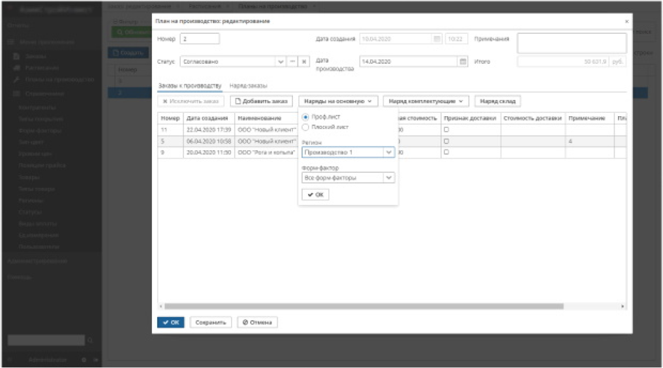Toggle delivery checkbox in order 9 row

pos(446,152)
